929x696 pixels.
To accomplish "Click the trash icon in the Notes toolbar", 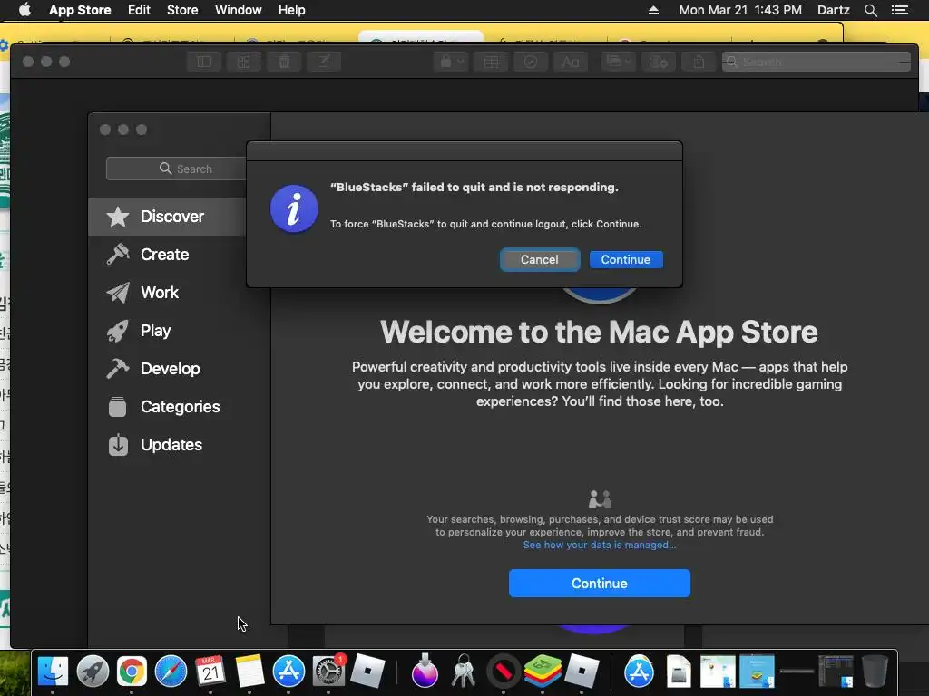I will tap(284, 62).
